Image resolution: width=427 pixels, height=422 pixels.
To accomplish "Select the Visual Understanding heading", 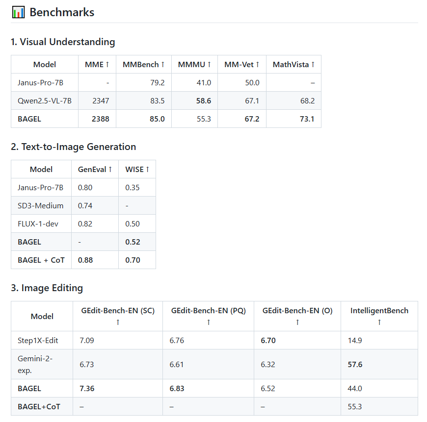I will (x=63, y=42).
